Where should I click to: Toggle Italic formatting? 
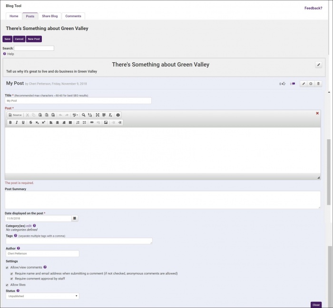pos(17,123)
